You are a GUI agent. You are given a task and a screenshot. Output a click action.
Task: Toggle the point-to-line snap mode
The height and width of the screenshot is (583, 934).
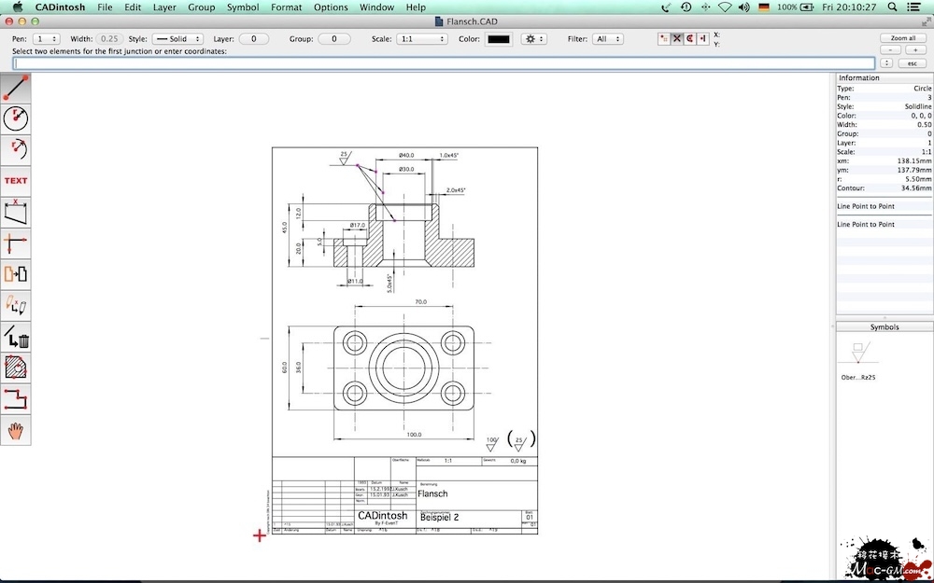click(x=703, y=38)
